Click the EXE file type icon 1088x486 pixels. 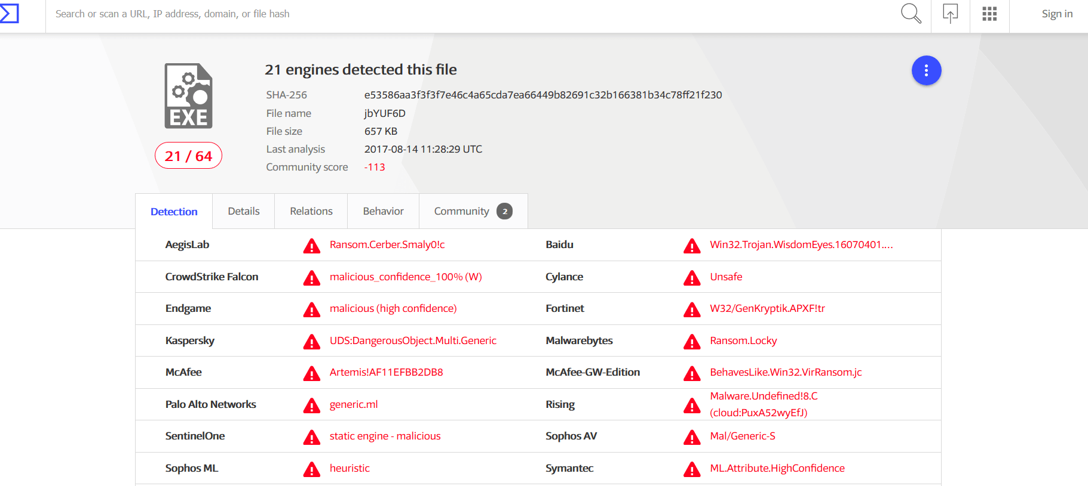(189, 96)
